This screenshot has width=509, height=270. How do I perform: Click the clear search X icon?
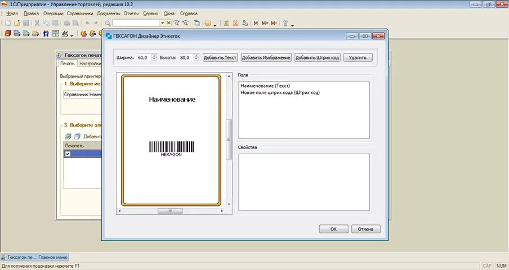[168, 23]
